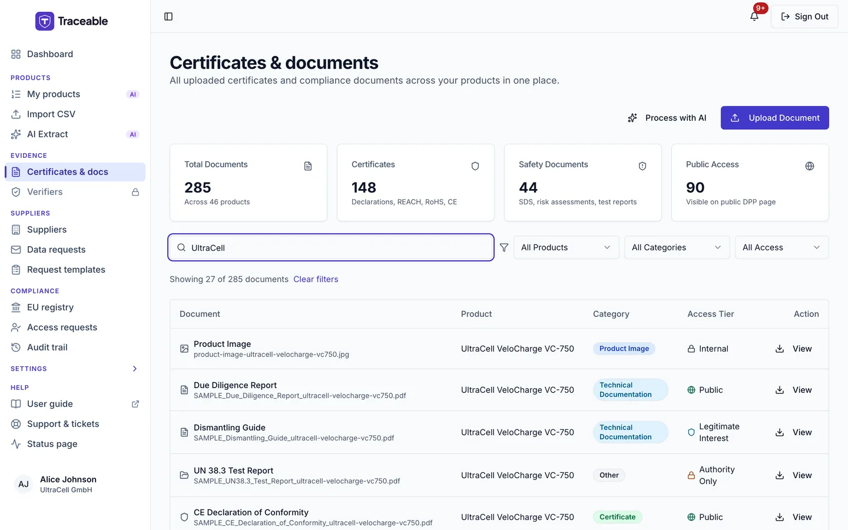Download the Due Diligence Report
848x530 pixels.
coord(780,390)
